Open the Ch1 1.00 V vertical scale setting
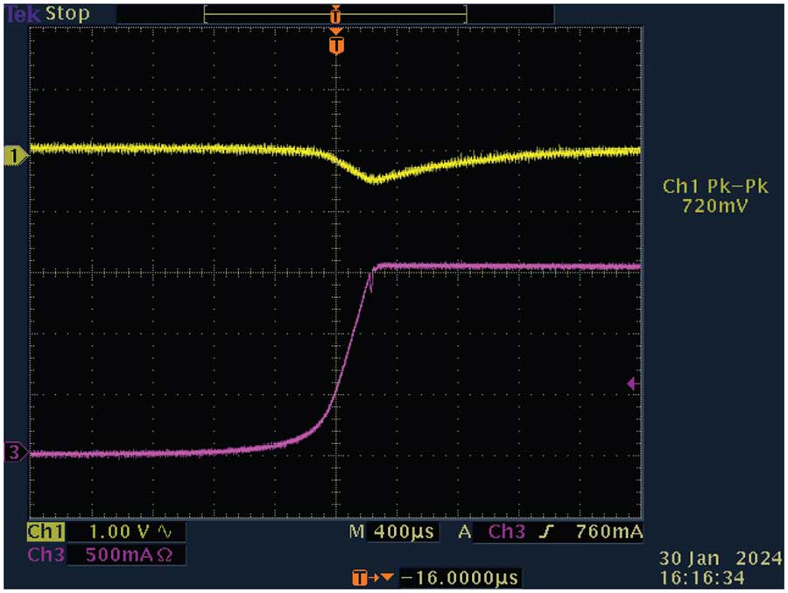Image resolution: width=788 pixels, height=593 pixels. 122,533
